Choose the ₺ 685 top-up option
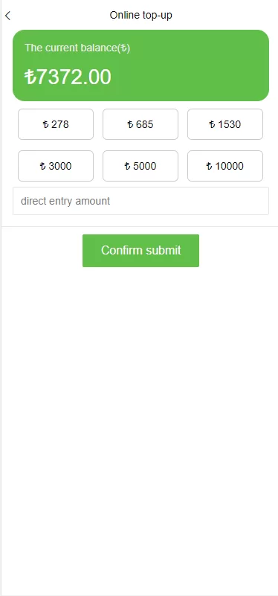278x596 pixels. [140, 124]
